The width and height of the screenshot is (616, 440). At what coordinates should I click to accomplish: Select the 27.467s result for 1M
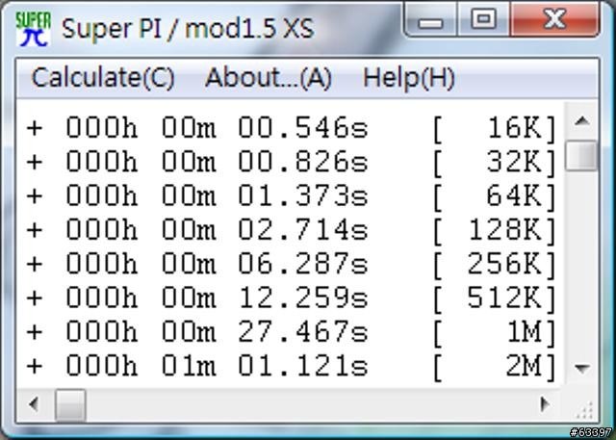click(x=291, y=332)
